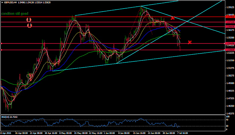Click the RSI scale value 0
Viewport: 235px width, 135px height.
click(227, 129)
